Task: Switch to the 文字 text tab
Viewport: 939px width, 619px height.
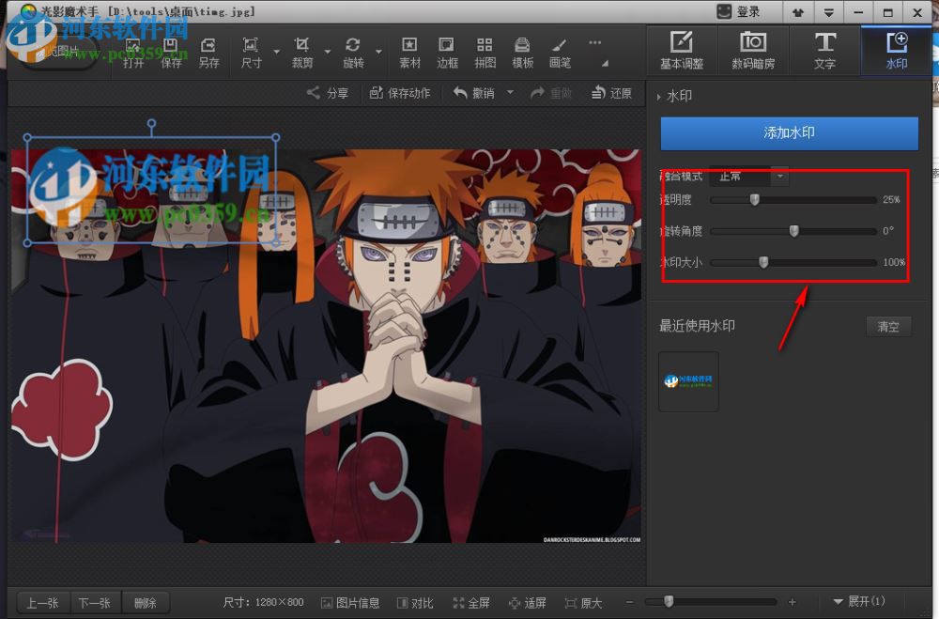Action: [824, 51]
